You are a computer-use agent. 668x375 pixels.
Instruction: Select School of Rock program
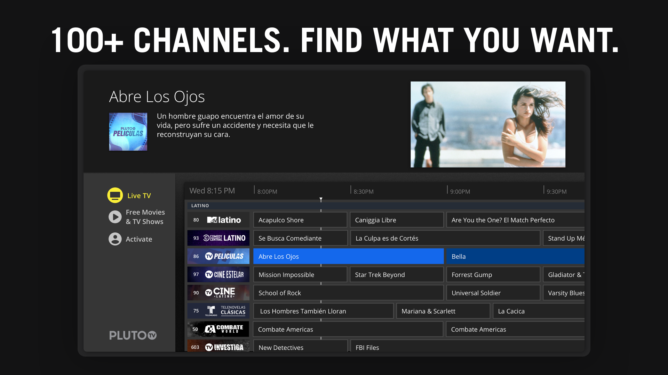click(x=348, y=293)
